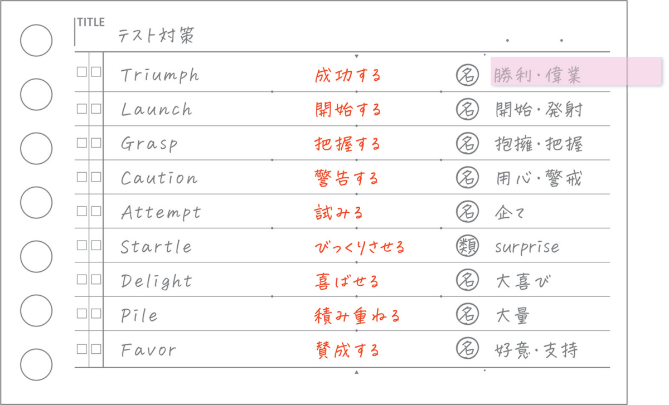669x405 pixels.
Task: Click the circled 名 icon in the Pile row
Action: click(467, 316)
